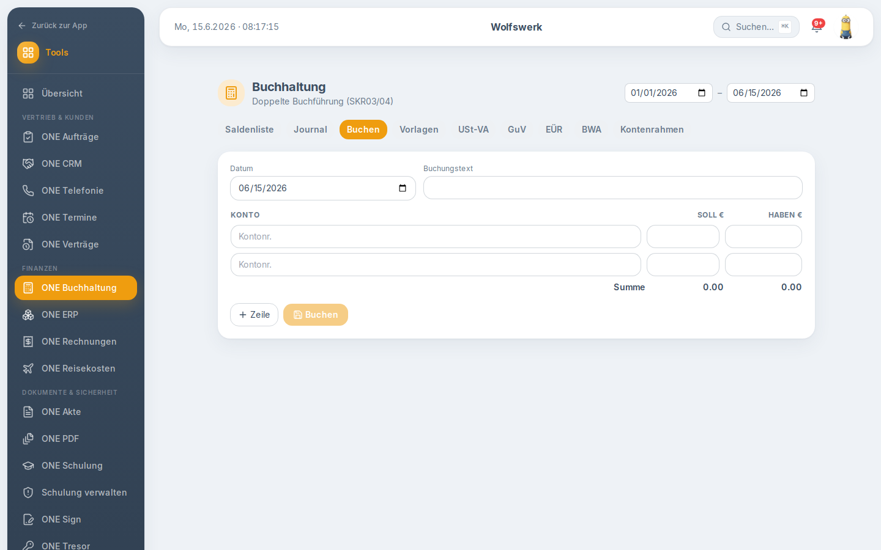Select the Buchen tab
Viewport: 881px width, 550px height.
click(363, 130)
